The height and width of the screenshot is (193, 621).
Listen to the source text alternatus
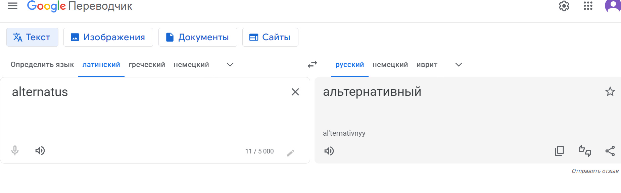click(x=40, y=151)
